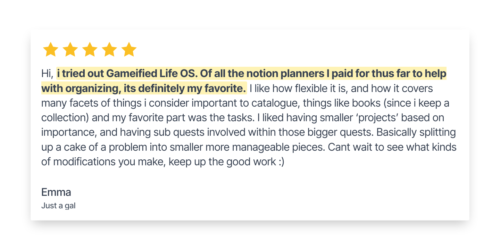Click the fourth gold star
Image resolution: width=500 pixels, height=250 pixels.
(109, 50)
